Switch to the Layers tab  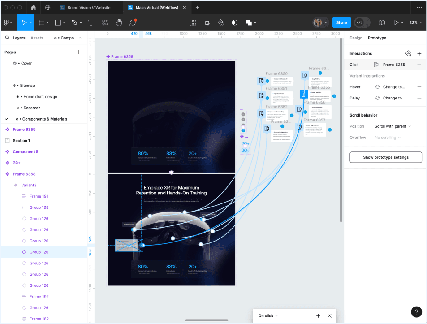[19, 38]
